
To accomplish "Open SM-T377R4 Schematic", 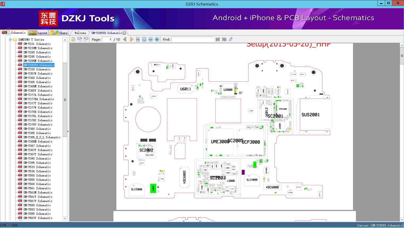I will pos(39,99).
